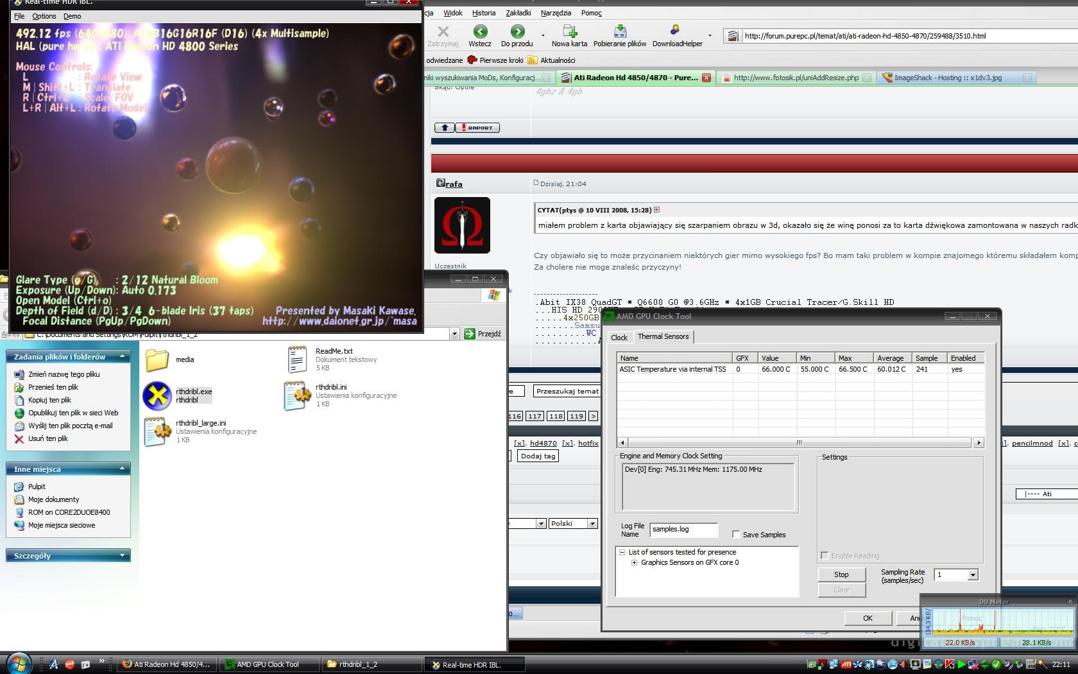Image resolution: width=1078 pixels, height=674 pixels.
Task: Expand the Szczegóły panel
Action: (122, 556)
